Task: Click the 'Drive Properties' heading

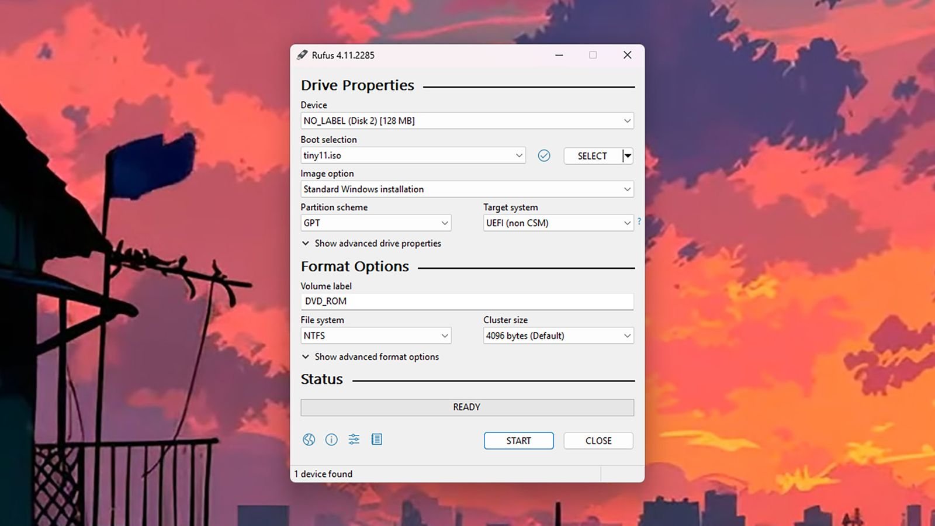Action: tap(358, 85)
